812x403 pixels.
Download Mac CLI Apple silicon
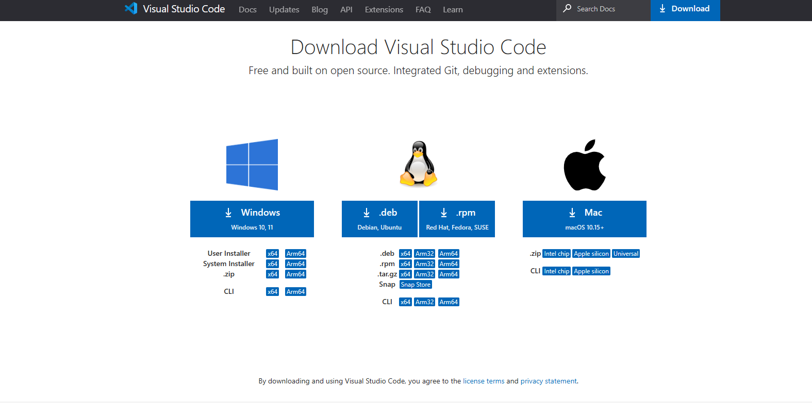click(591, 271)
